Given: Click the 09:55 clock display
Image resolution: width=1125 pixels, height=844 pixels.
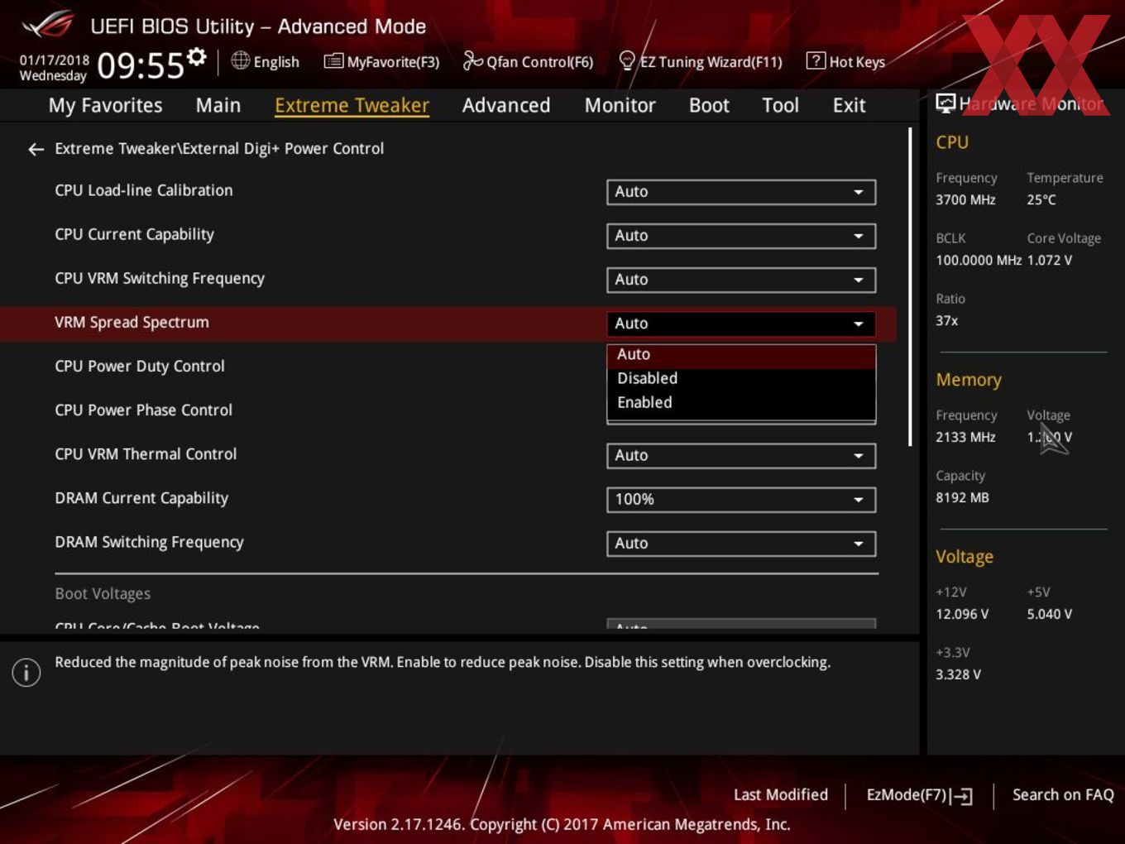Looking at the screenshot, I should coord(141,65).
